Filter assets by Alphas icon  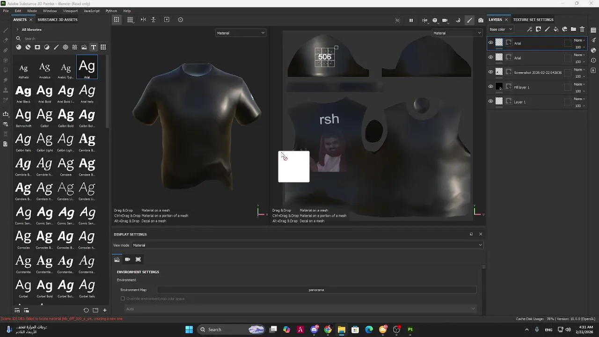66,47
